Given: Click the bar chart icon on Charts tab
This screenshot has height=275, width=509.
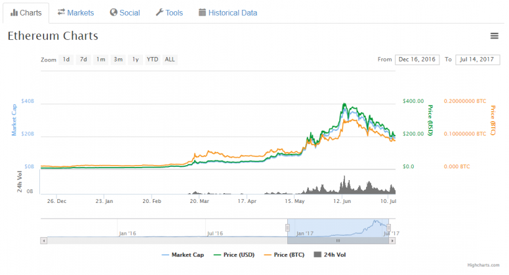Looking at the screenshot, I should (x=14, y=12).
